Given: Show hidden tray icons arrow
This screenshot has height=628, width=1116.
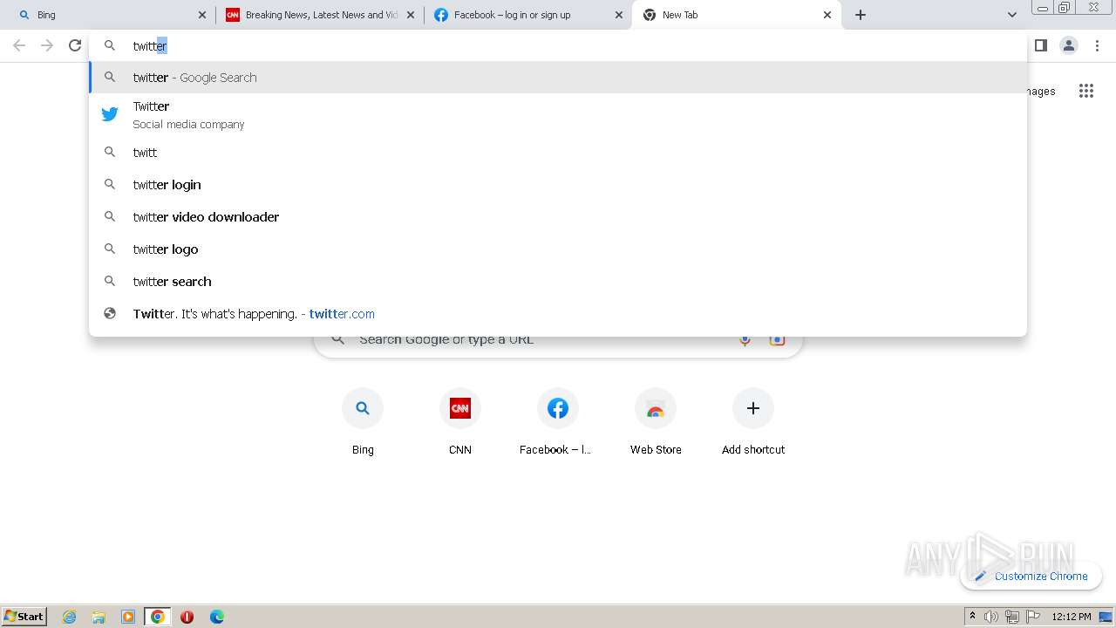Looking at the screenshot, I should click(x=972, y=617).
